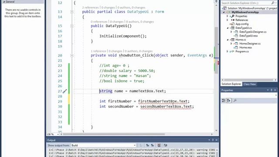The width and height of the screenshot is (279, 157).
Task: Click Go to Previous Message icon in Output
Action: click(x=147, y=145)
